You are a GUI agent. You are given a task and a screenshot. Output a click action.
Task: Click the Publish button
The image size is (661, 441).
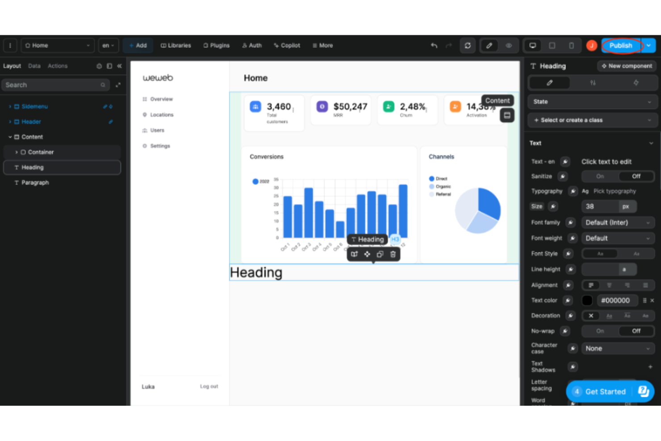pyautogui.click(x=621, y=45)
